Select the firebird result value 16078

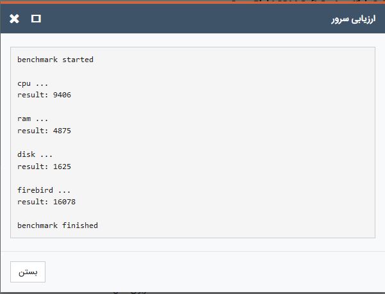pyautogui.click(x=64, y=202)
